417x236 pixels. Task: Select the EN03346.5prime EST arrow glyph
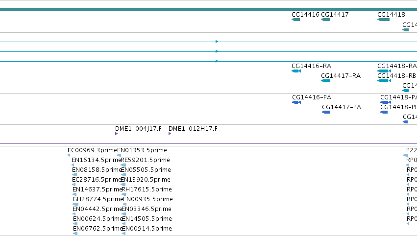123,214
